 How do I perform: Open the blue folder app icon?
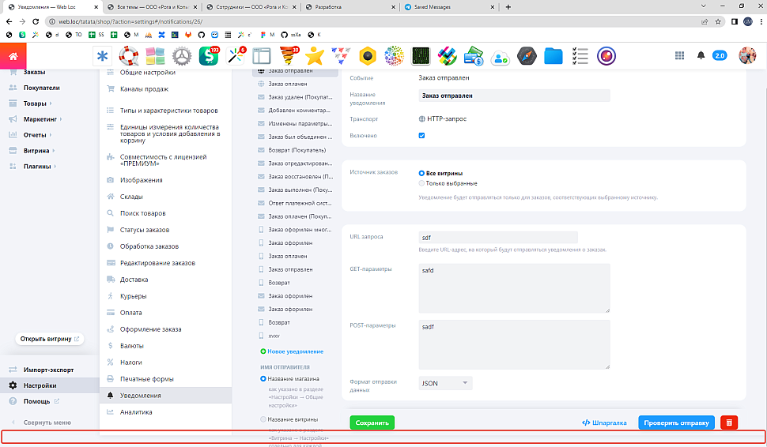click(554, 56)
